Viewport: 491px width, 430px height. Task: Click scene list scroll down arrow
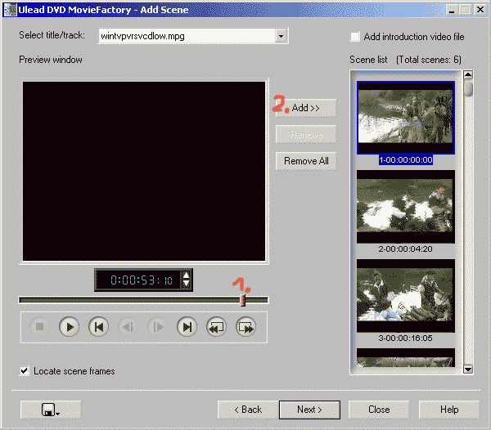coord(468,369)
